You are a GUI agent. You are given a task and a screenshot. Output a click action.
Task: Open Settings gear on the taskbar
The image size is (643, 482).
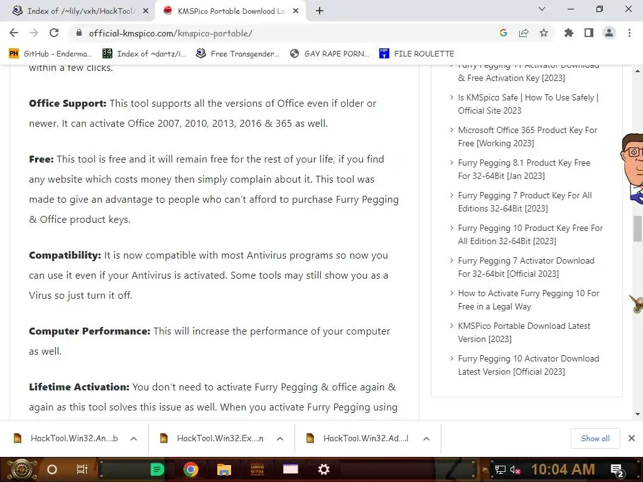[324, 469]
